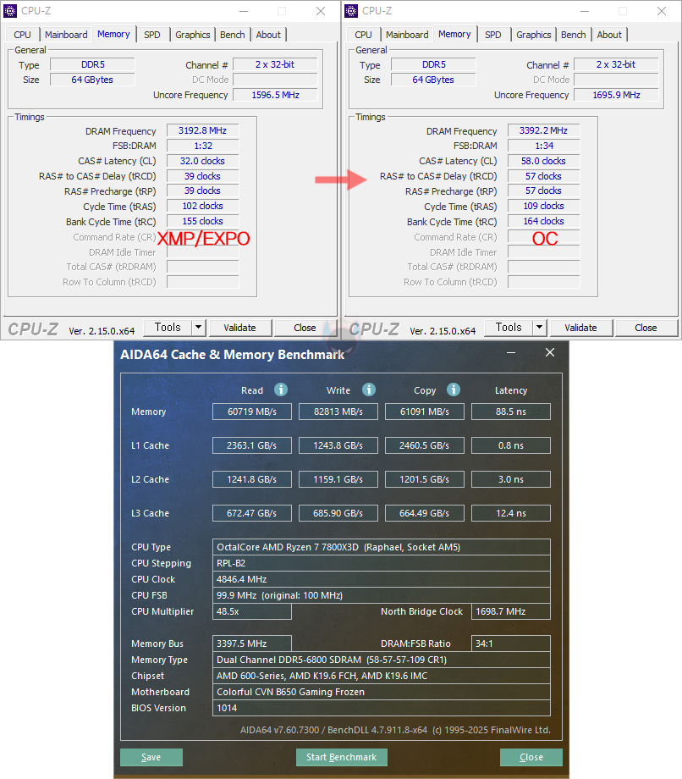This screenshot has width=682, height=779.
Task: Close the left CPU-Z window via X
Action: point(321,11)
